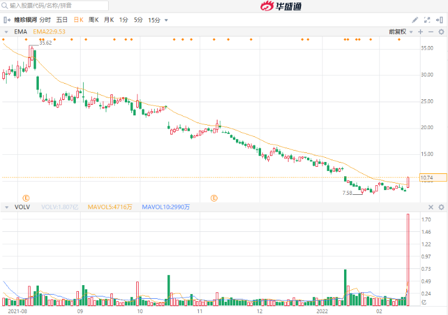Click the 华盛通 logo

281,7
